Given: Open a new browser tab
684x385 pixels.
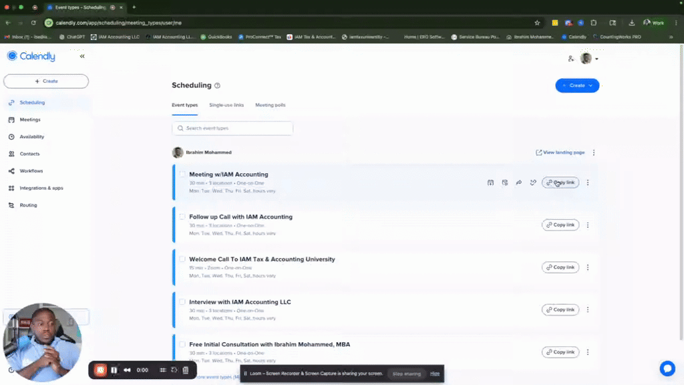Looking at the screenshot, I should (x=134, y=7).
